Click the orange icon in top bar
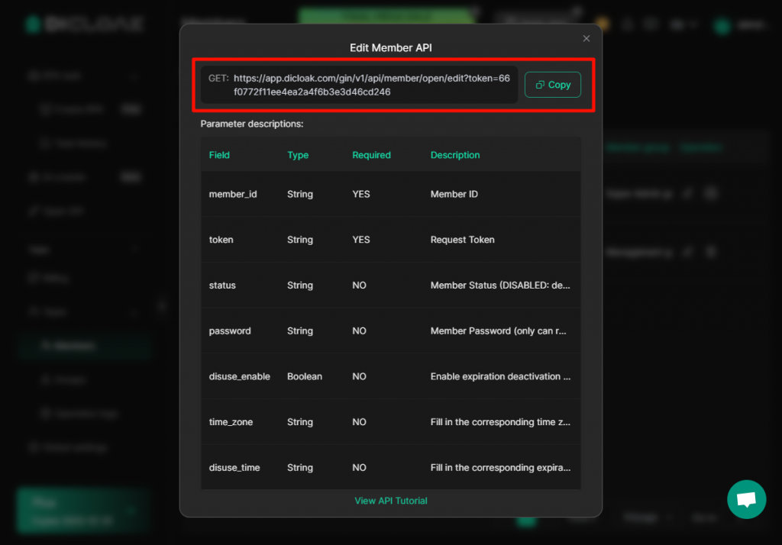Image resolution: width=782 pixels, height=545 pixels. coord(603,24)
